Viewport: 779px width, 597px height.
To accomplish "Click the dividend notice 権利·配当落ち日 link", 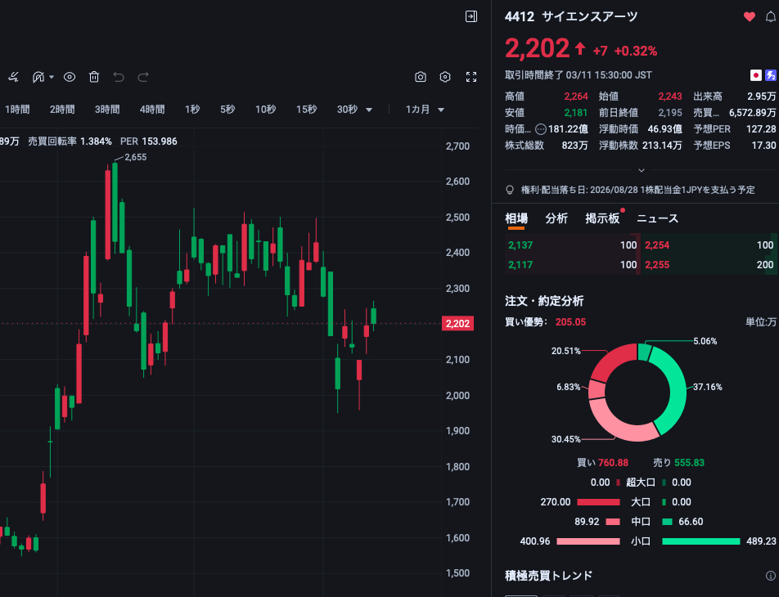I will click(x=637, y=190).
